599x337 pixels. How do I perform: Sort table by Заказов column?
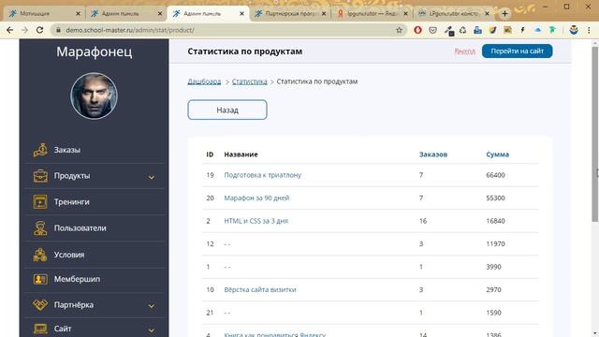(x=432, y=154)
